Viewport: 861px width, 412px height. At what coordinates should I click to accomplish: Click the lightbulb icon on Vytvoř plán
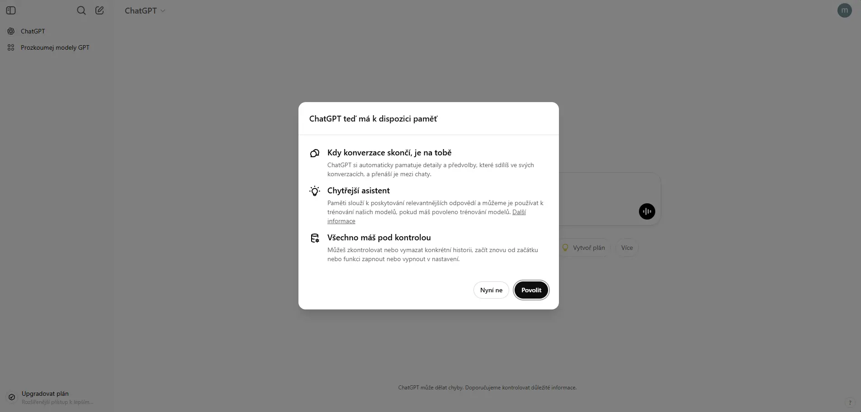(x=565, y=248)
